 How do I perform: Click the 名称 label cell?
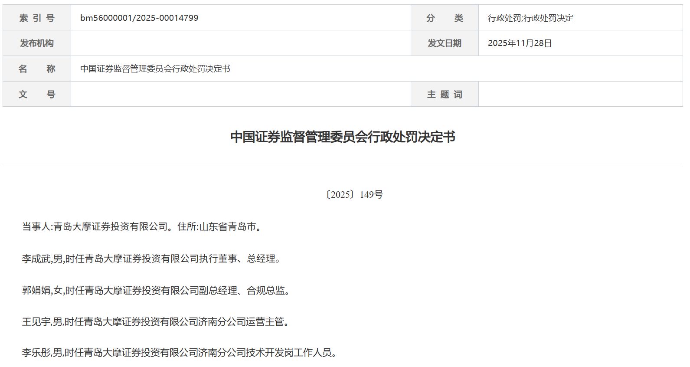[37, 69]
